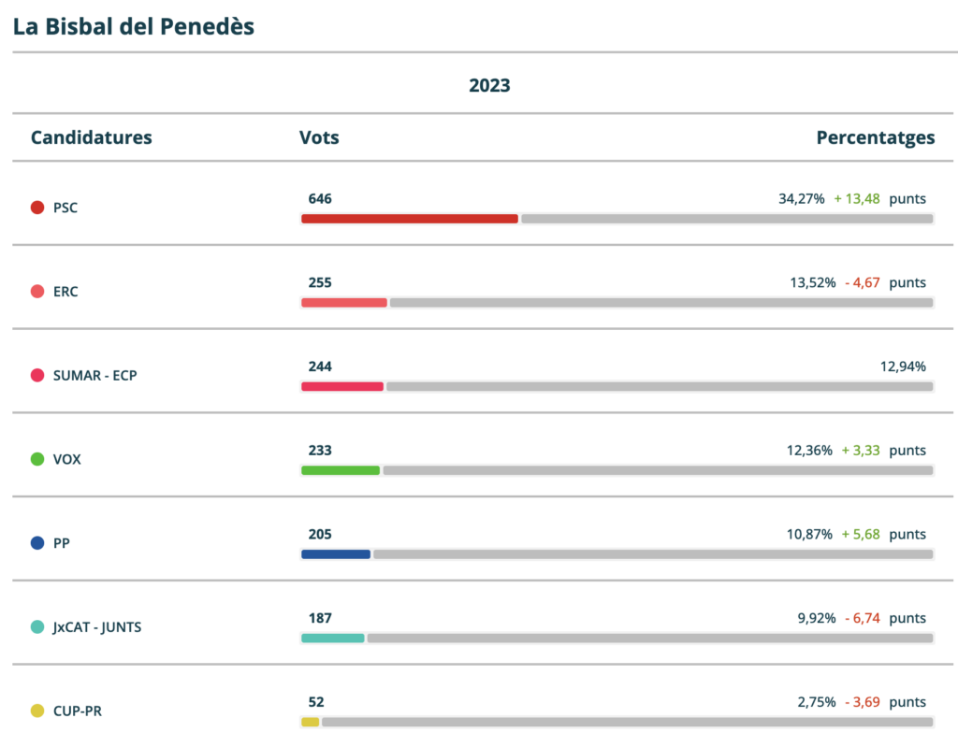Click the JxCAT - JUNTS teal vote bar
958x747 pixels.
point(332,638)
